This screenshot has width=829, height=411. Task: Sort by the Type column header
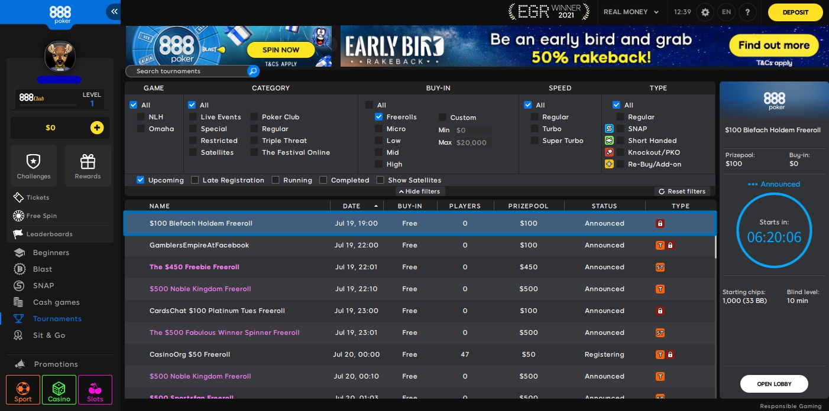tap(681, 206)
